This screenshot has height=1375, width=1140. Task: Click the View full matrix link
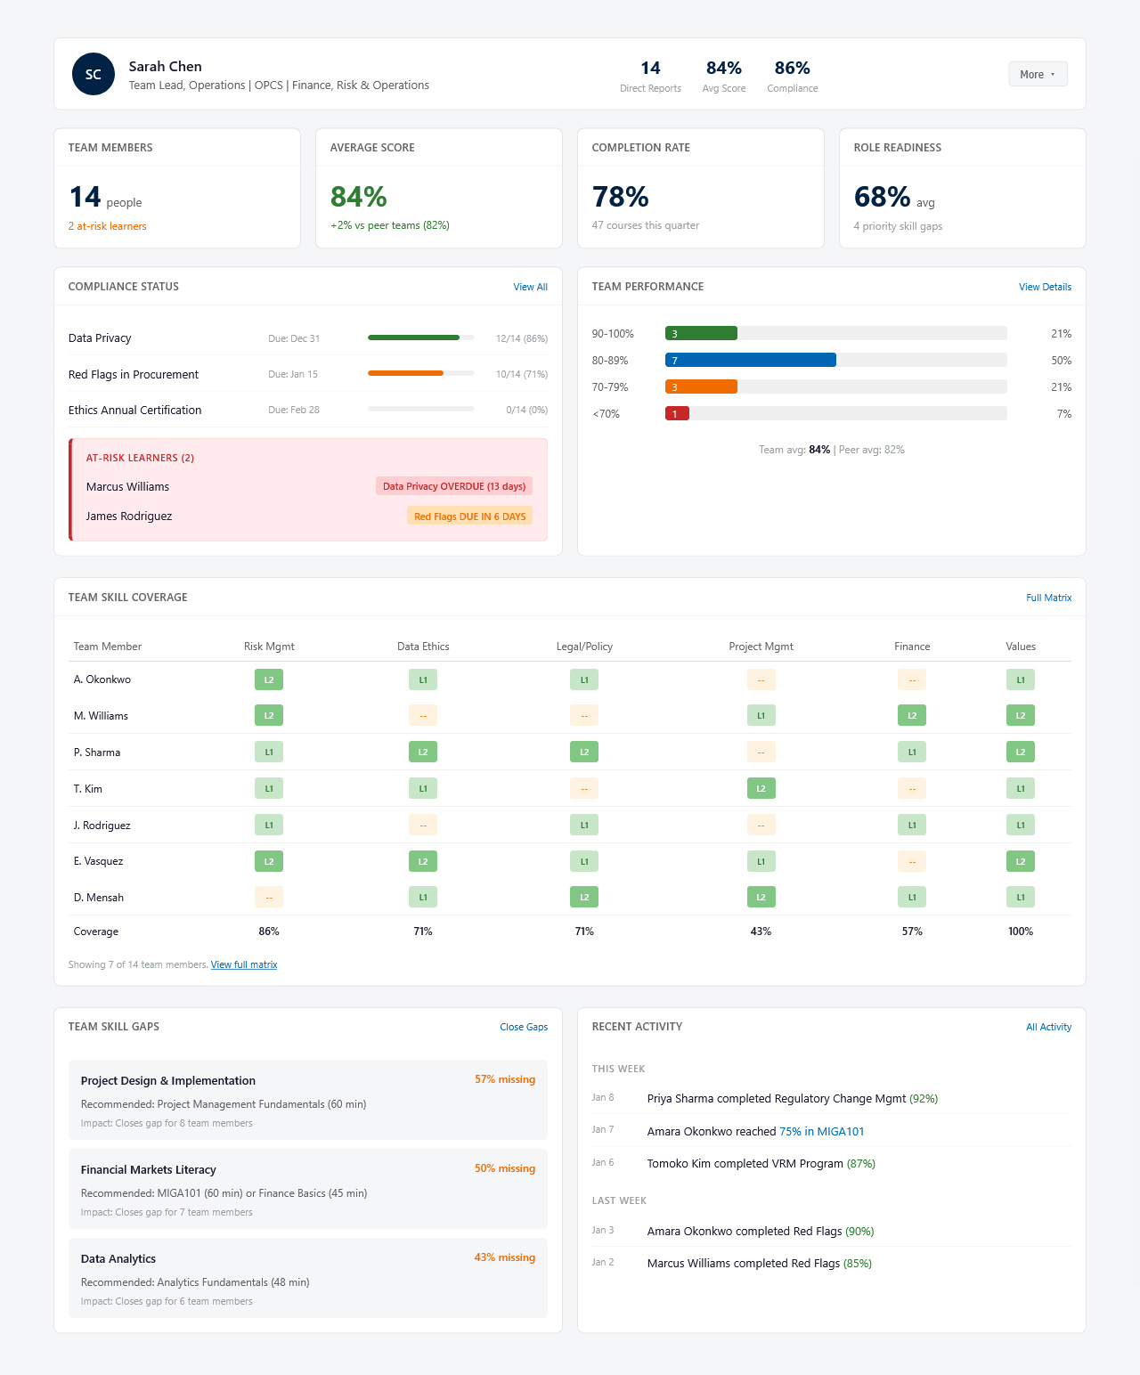point(244,964)
